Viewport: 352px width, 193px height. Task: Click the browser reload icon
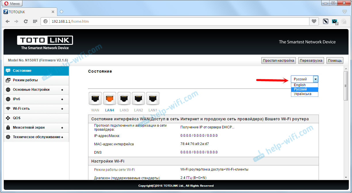pos(26,21)
